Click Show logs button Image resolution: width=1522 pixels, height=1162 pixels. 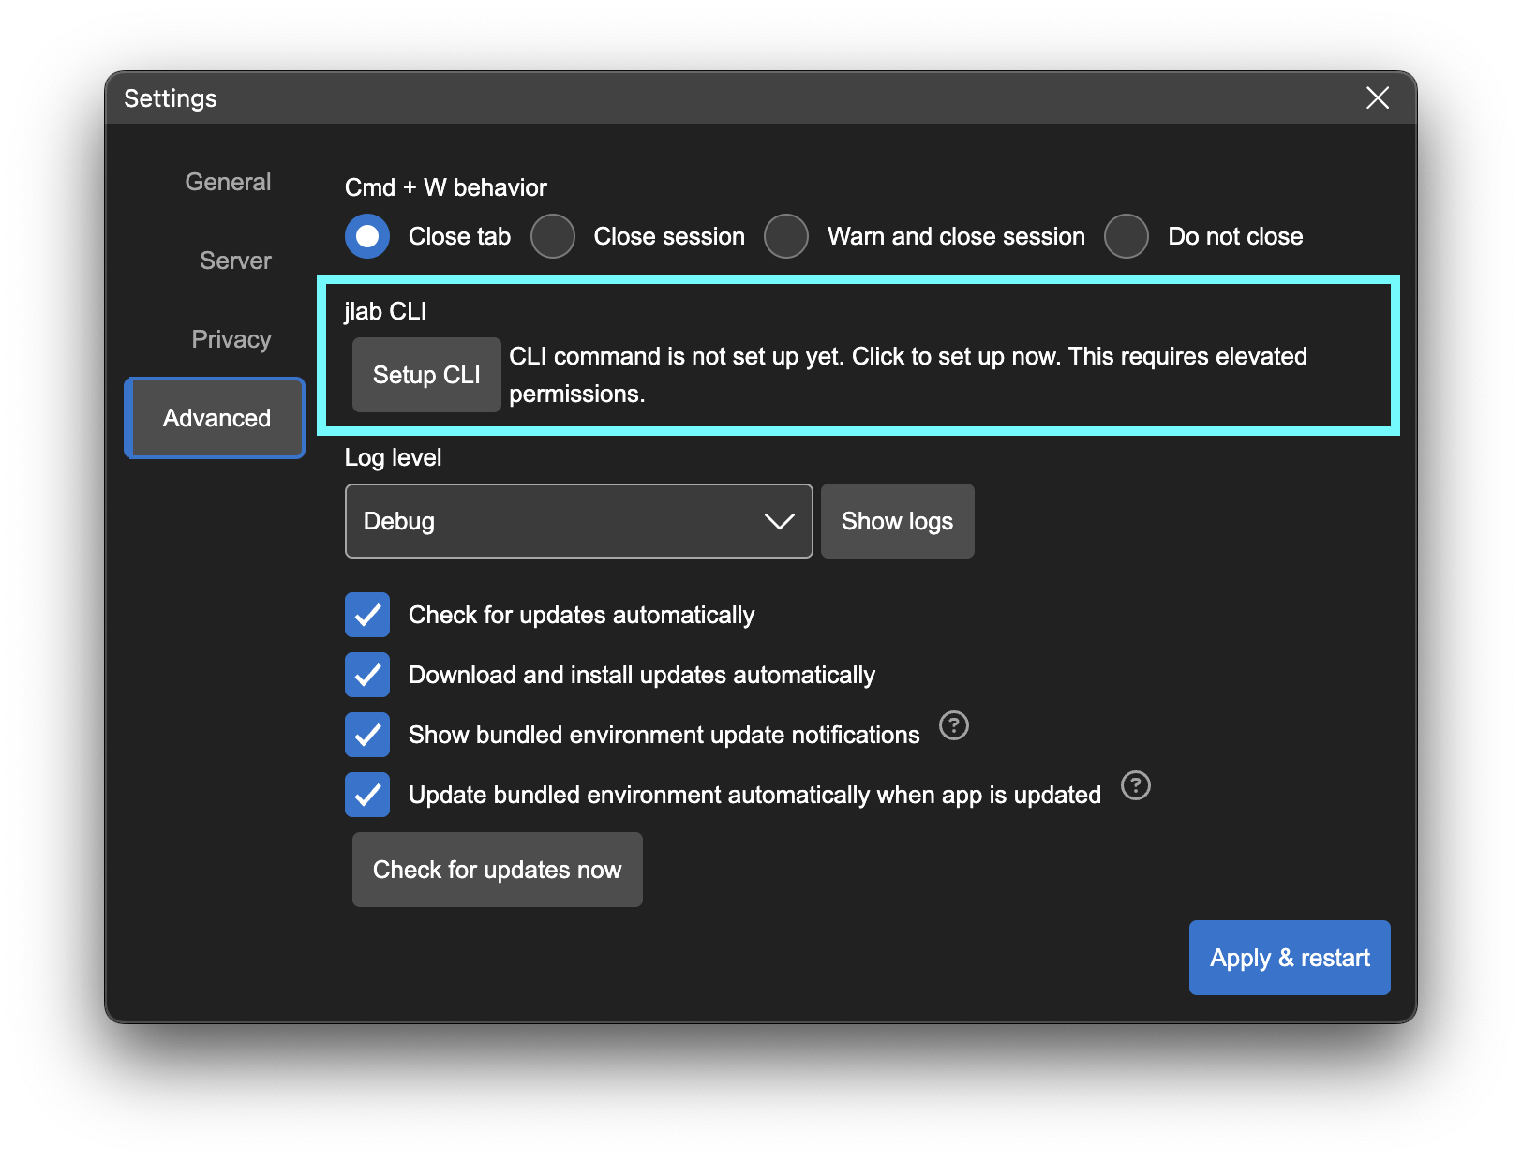897,521
